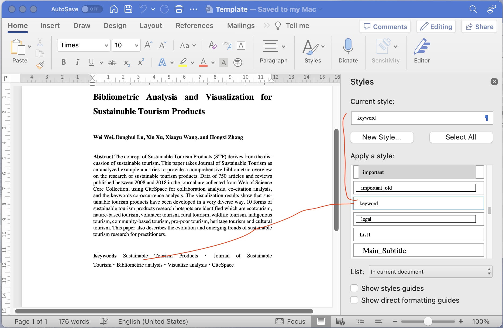Check Show direct formatting guides
The width and height of the screenshot is (503, 328).
(x=354, y=300)
